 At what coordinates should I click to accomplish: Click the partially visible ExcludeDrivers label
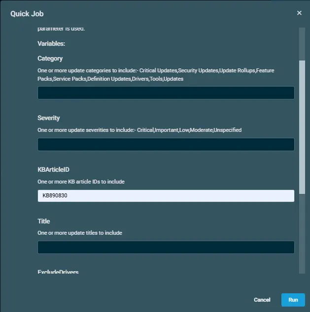click(x=58, y=272)
